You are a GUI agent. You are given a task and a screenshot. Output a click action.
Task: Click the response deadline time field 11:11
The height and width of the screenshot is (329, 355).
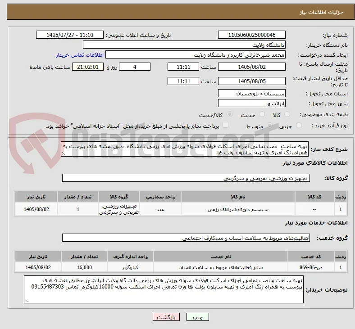click(183, 67)
